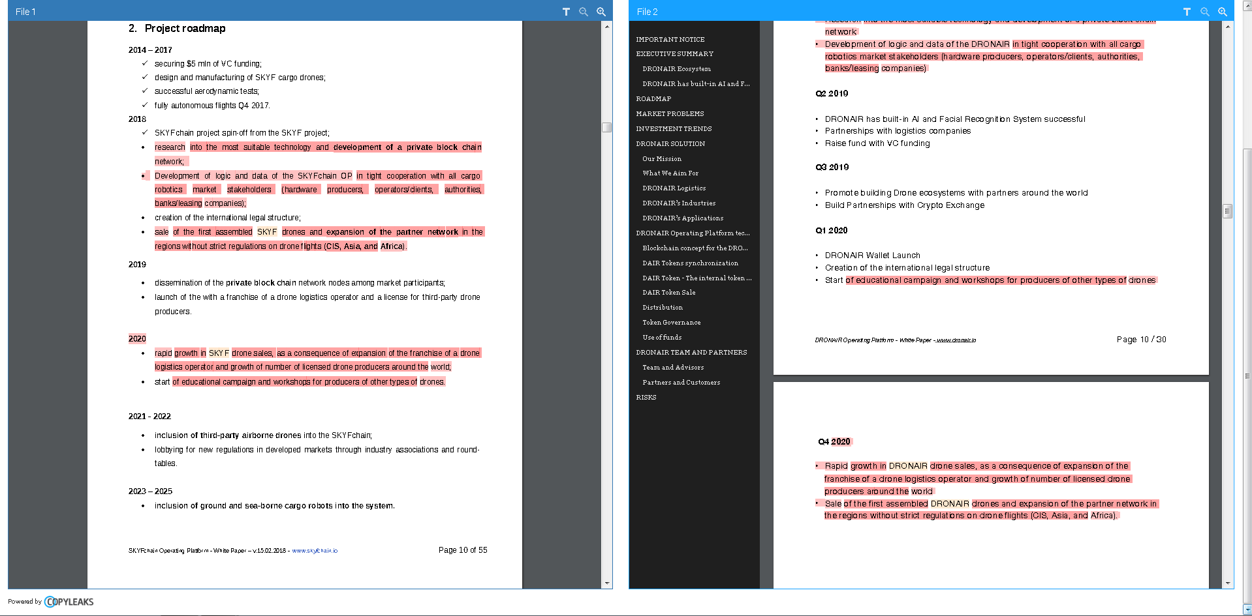Open www.skyfchain.io link in File 1 footer
This screenshot has width=1252, height=616.
point(315,551)
